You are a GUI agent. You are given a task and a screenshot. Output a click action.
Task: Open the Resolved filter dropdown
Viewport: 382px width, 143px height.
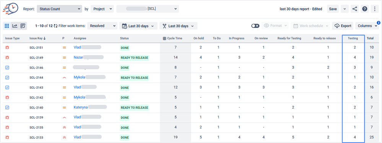pos(102,26)
